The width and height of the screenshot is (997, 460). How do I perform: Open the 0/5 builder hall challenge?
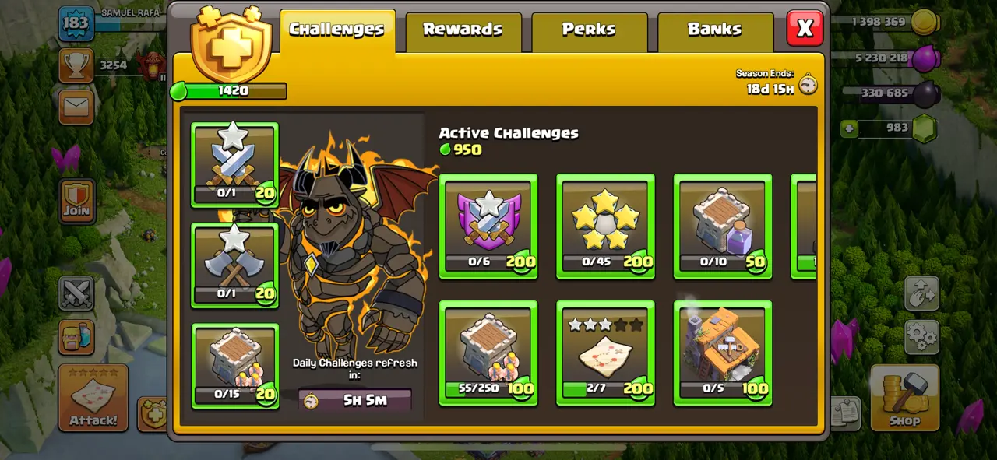click(x=723, y=353)
